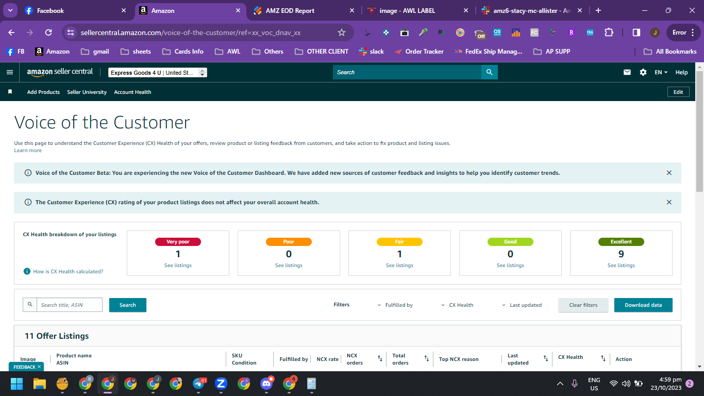704x396 pixels.
Task: Switch to the Facebook browser tab
Action: [x=76, y=10]
